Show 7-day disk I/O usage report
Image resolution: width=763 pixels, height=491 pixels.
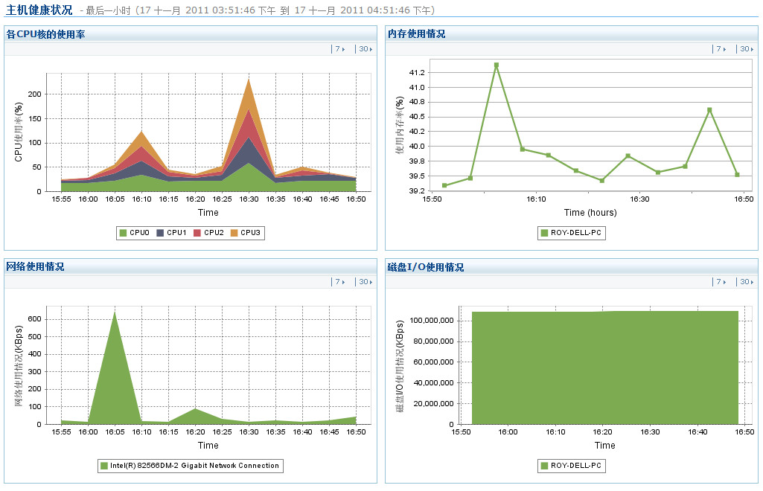point(721,282)
